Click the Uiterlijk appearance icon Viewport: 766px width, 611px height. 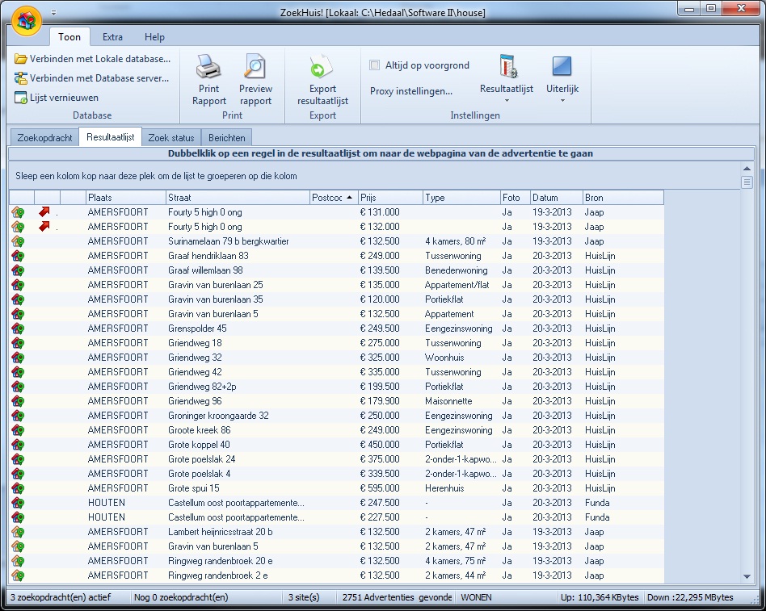tap(562, 67)
